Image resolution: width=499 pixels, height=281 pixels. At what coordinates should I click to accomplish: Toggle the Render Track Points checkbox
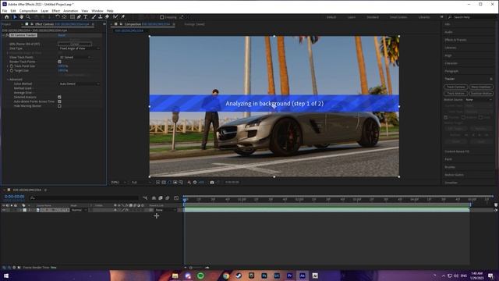pos(59,62)
